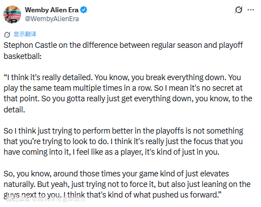Click the final line ending "pushed us forward."
Viewport: 261px width, 207px height.
pyautogui.click(x=113, y=195)
